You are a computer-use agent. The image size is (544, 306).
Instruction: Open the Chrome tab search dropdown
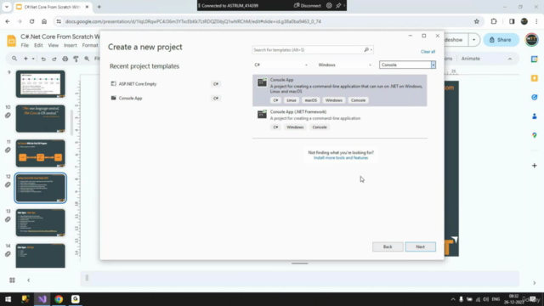click(x=7, y=7)
